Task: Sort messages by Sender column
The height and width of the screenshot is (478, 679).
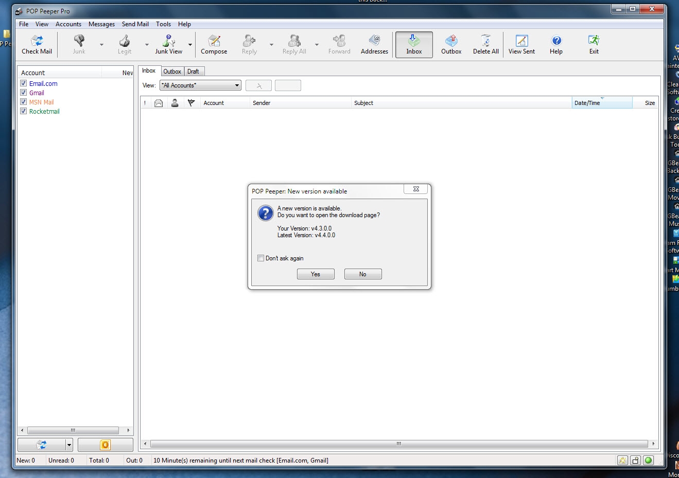Action: click(300, 103)
